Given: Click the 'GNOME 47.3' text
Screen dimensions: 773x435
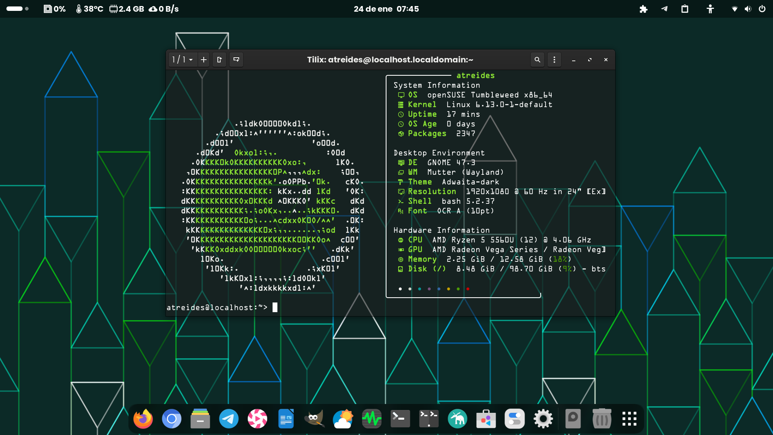Looking at the screenshot, I should [x=451, y=163].
